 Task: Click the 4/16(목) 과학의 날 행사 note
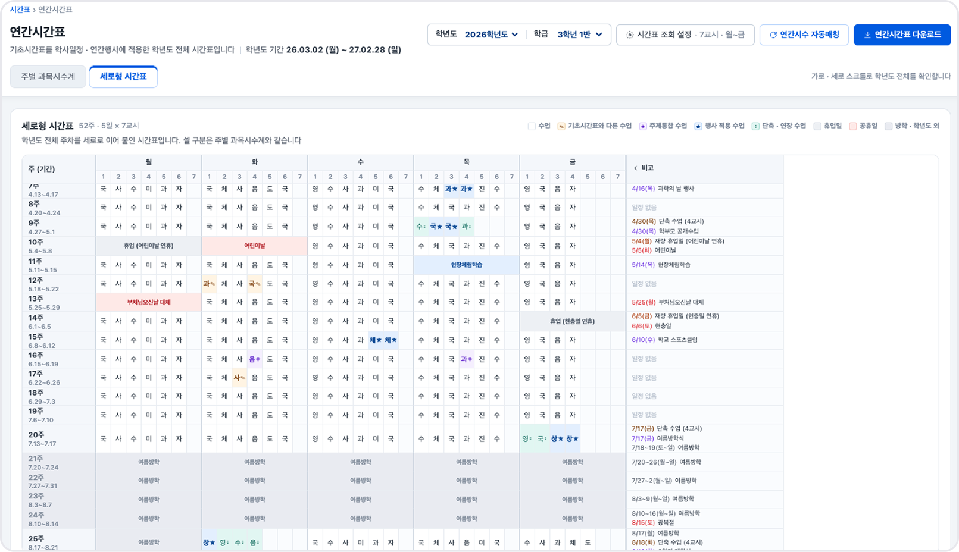(x=663, y=189)
